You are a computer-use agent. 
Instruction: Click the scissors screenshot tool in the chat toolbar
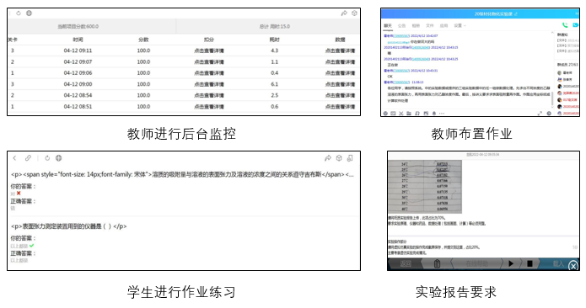401,114
